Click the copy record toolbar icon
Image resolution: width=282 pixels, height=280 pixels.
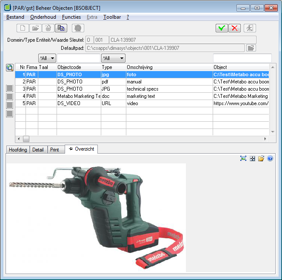pyautogui.click(x=61, y=28)
